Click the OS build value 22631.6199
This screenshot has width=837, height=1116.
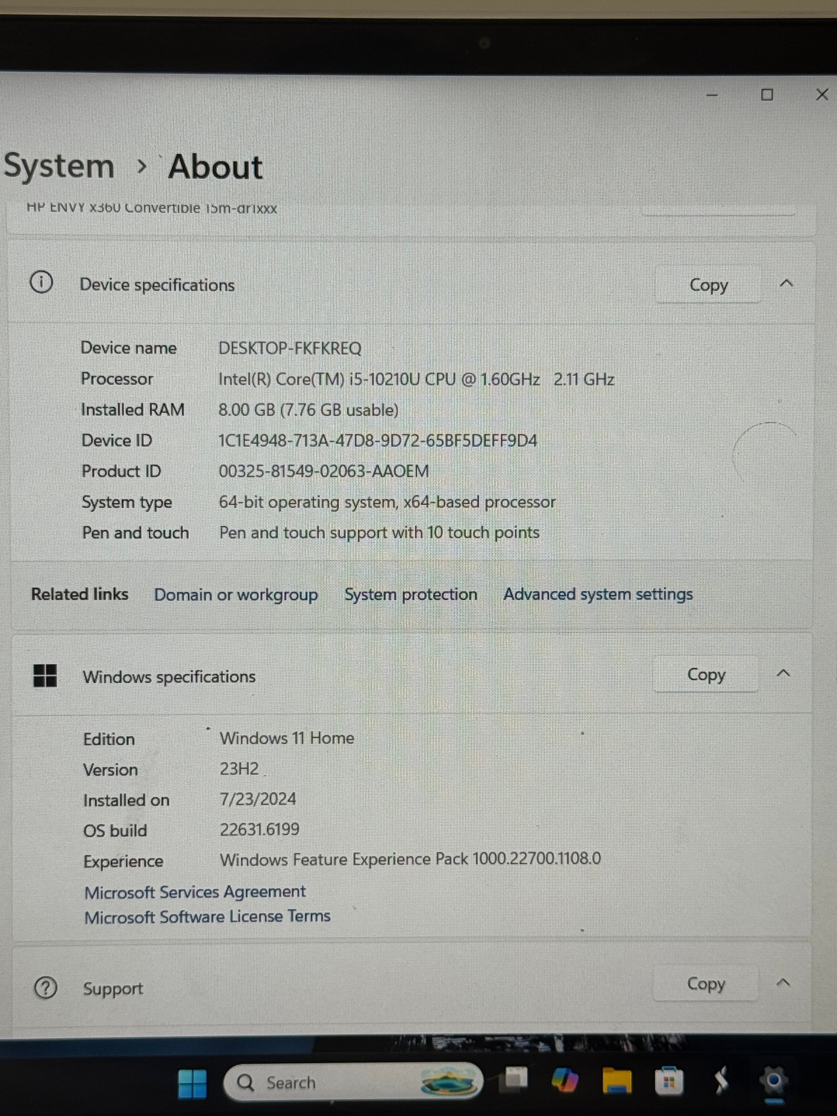tap(260, 830)
